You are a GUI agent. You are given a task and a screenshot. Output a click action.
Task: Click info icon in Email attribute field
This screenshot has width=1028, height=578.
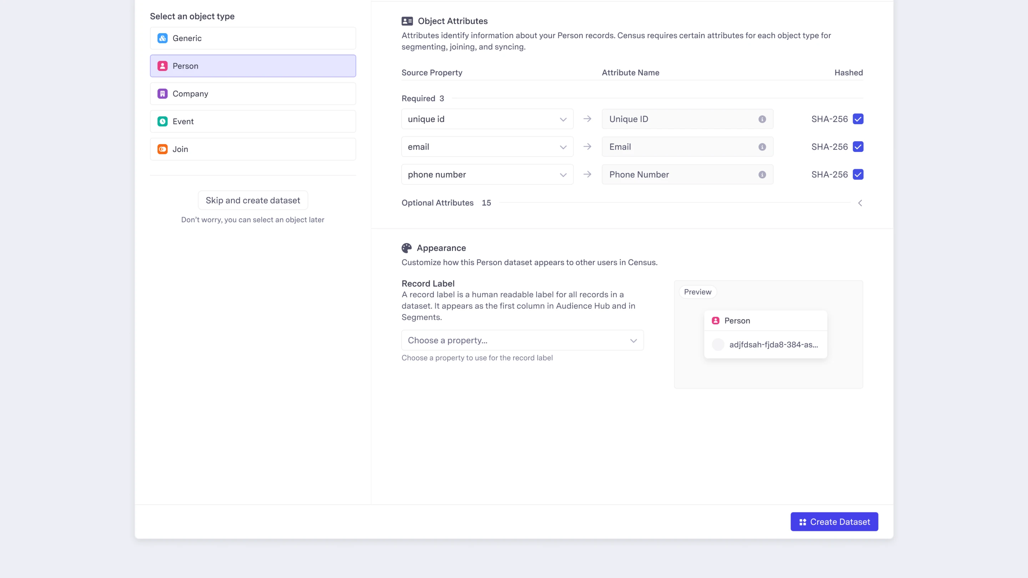coord(762,147)
